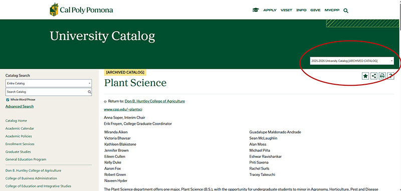
Task: Open the Entire Catalog dropdown
Action: [x=49, y=83]
